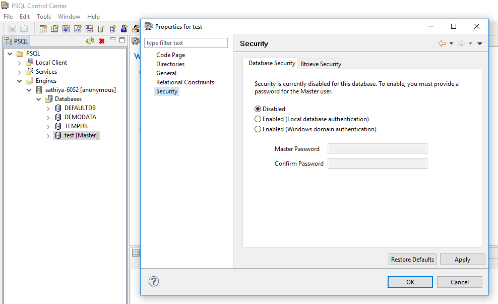
Task: Expand the DEMODATA database node
Action: click(48, 117)
